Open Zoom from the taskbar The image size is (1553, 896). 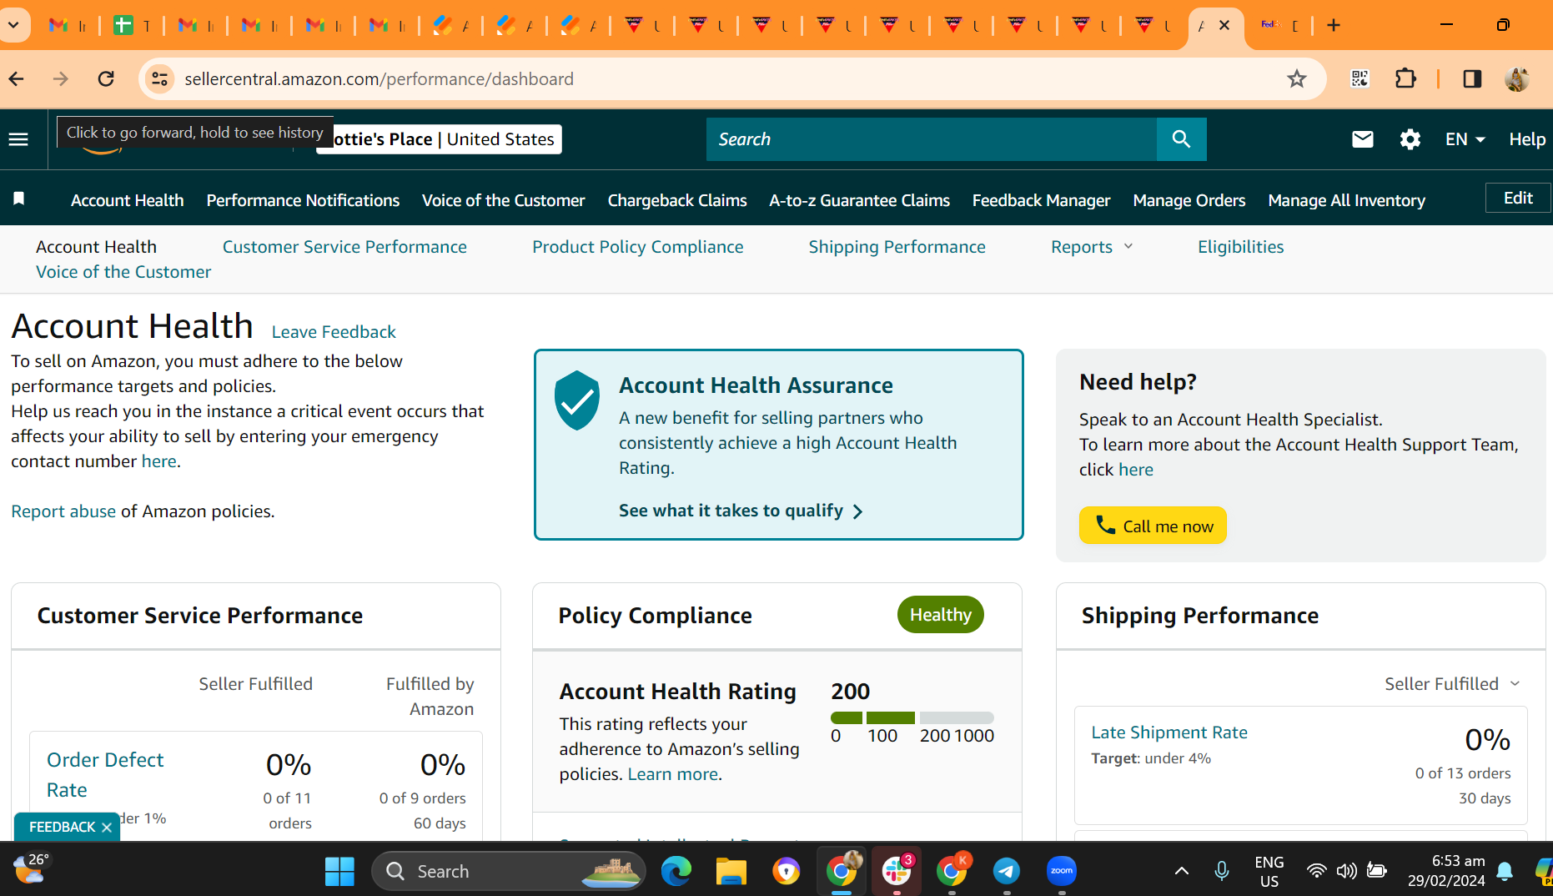point(1062,872)
